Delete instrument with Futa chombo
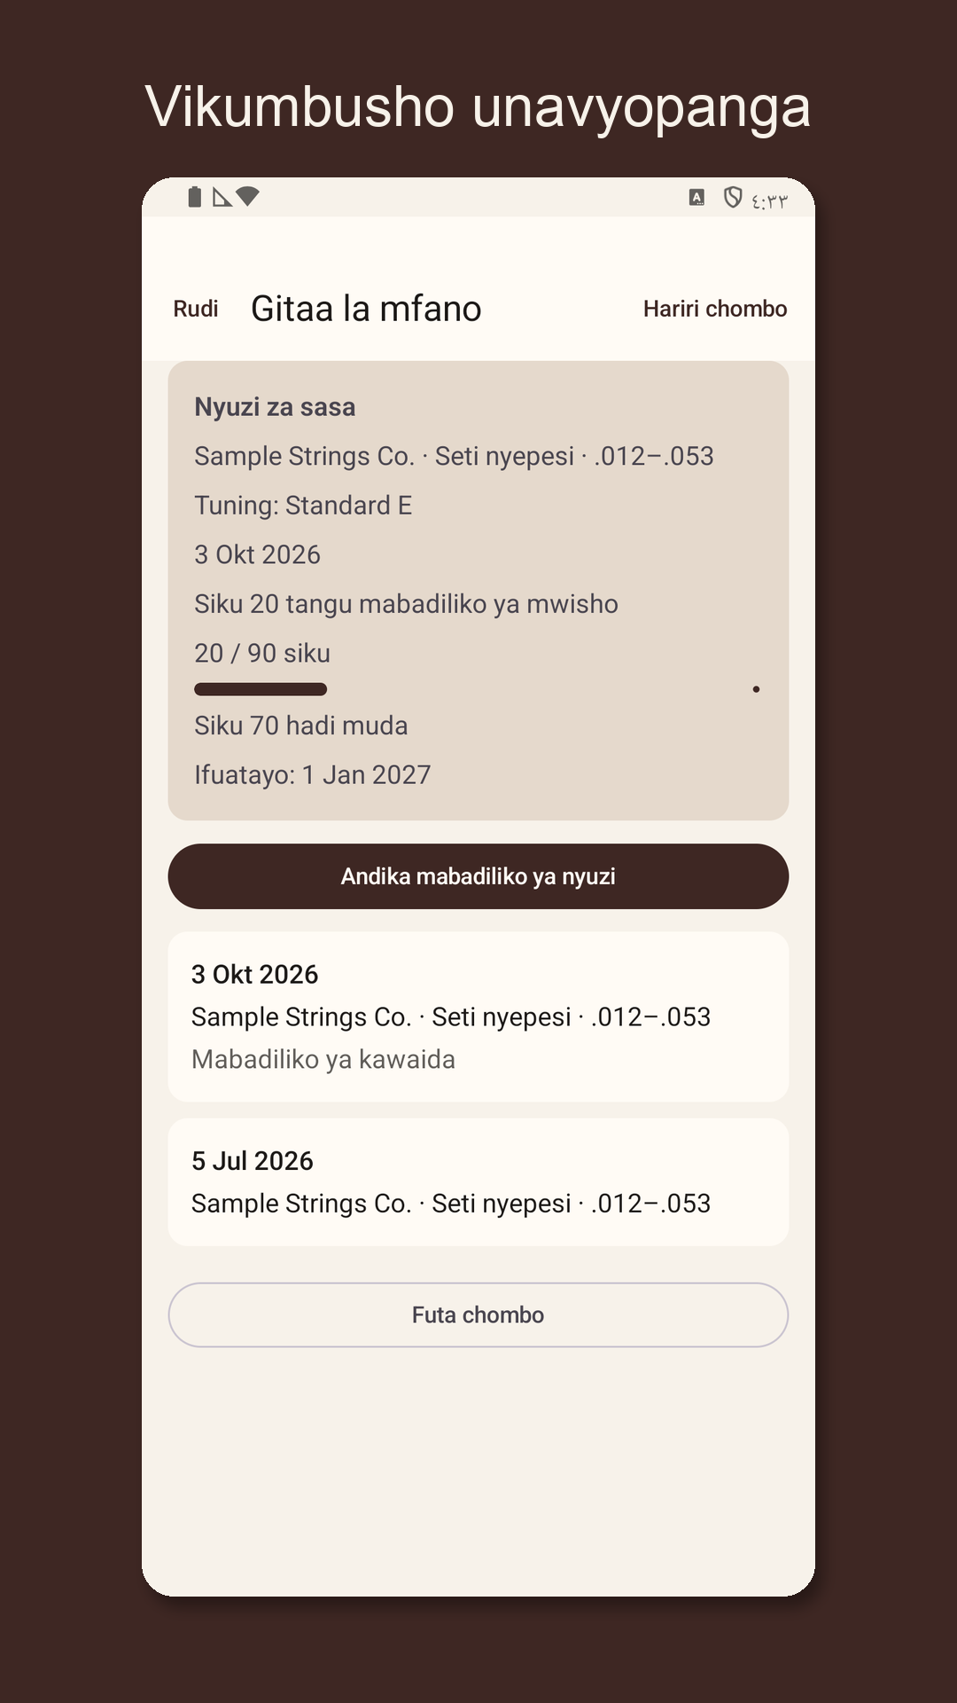957x1703 pixels. click(478, 1315)
